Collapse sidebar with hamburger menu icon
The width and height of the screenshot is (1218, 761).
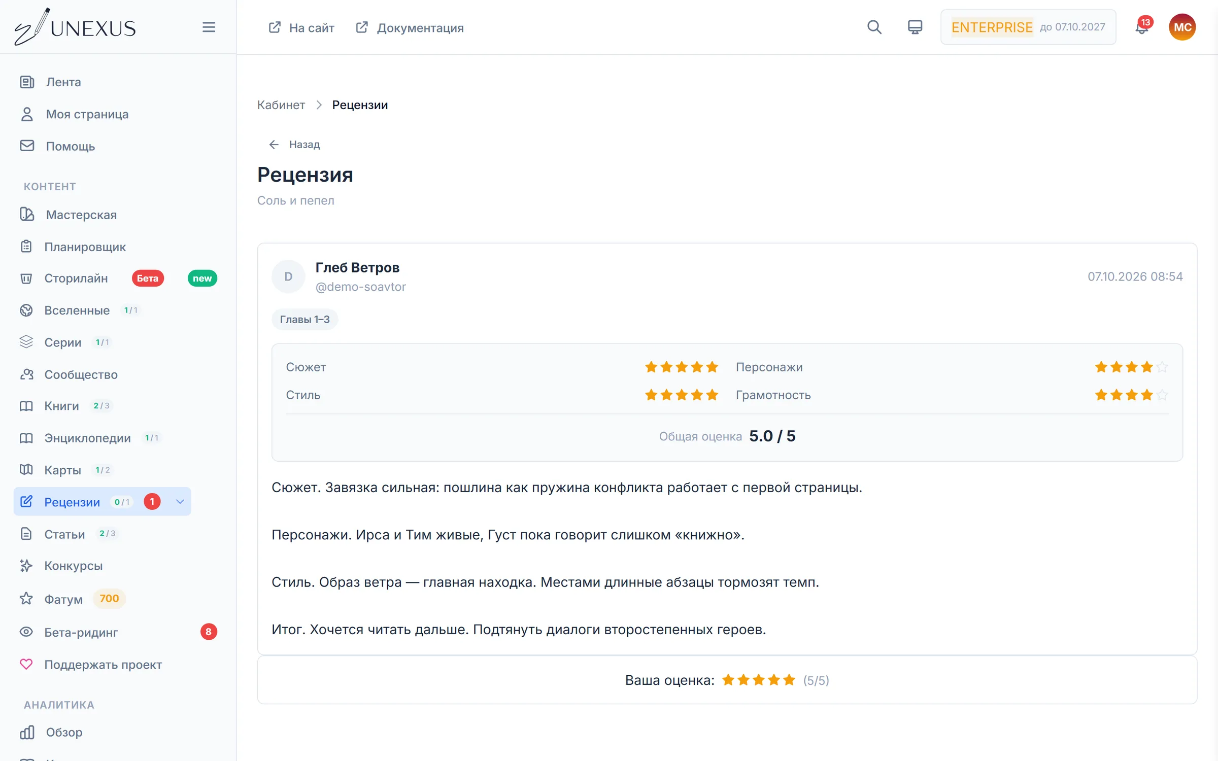point(209,27)
